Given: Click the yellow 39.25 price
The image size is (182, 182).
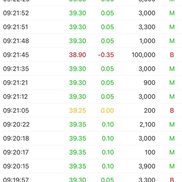Looking at the screenshot, I should point(78,110).
